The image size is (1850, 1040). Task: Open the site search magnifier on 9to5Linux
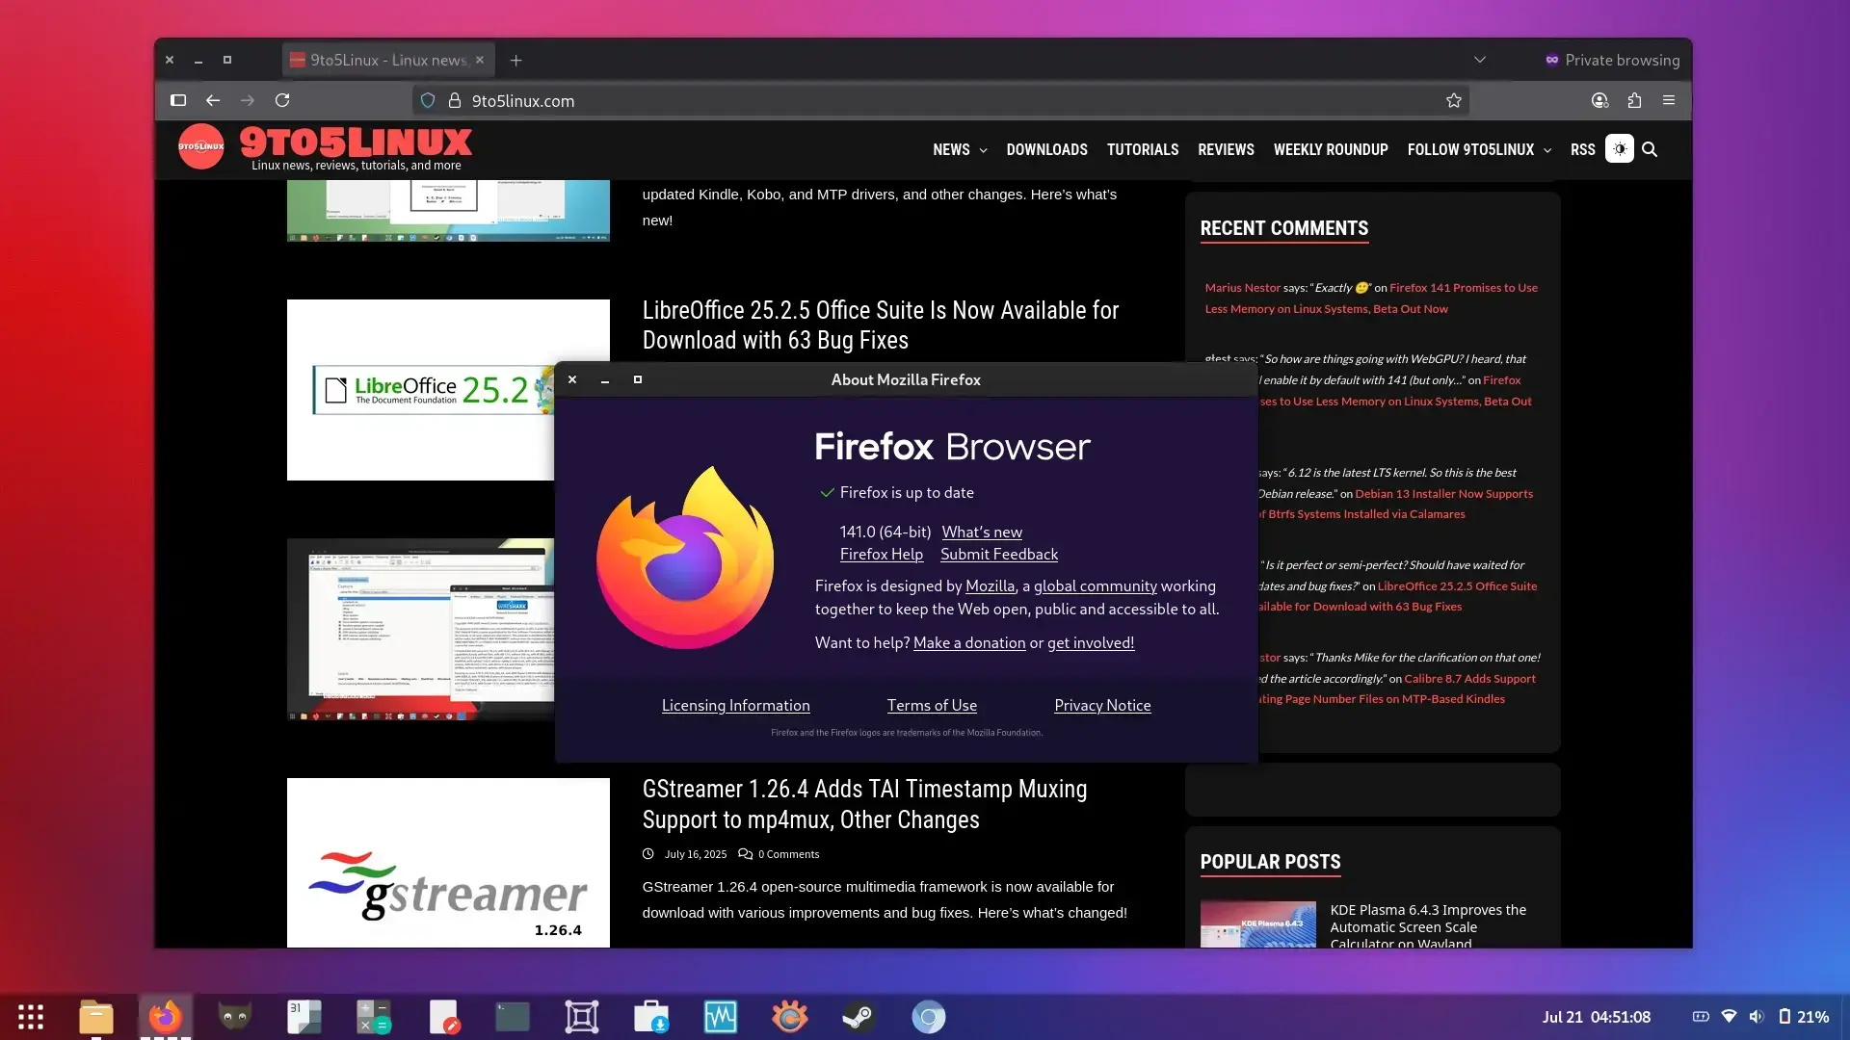coord(1651,149)
